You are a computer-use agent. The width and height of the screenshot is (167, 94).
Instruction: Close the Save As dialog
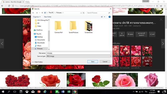[111, 9]
